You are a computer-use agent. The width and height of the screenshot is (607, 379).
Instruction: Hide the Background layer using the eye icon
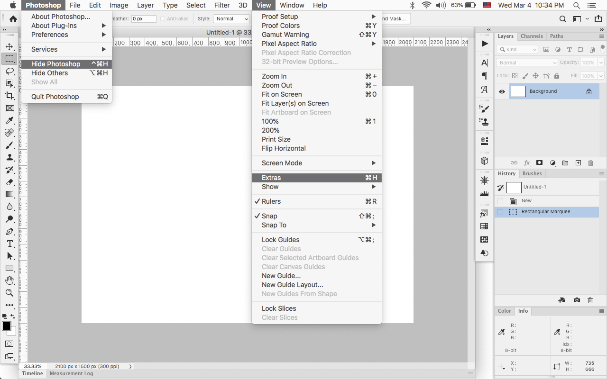502,91
